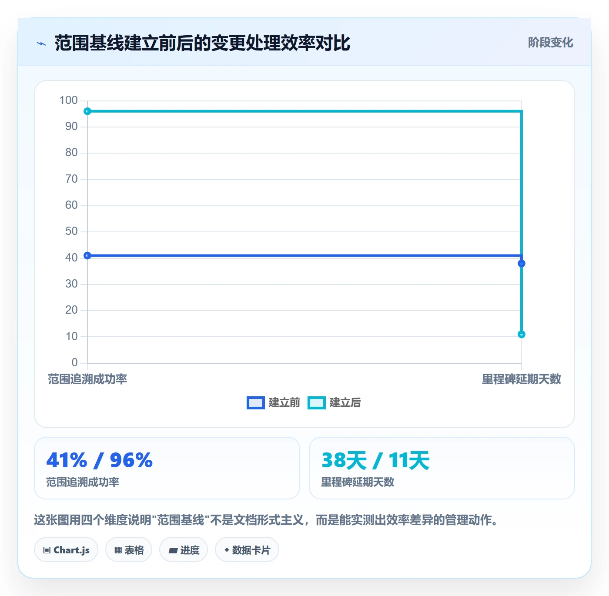609x596 pixels.
Task: Click the chart title 范围基线建立前后的变更处理效率对比
Action: (202, 43)
